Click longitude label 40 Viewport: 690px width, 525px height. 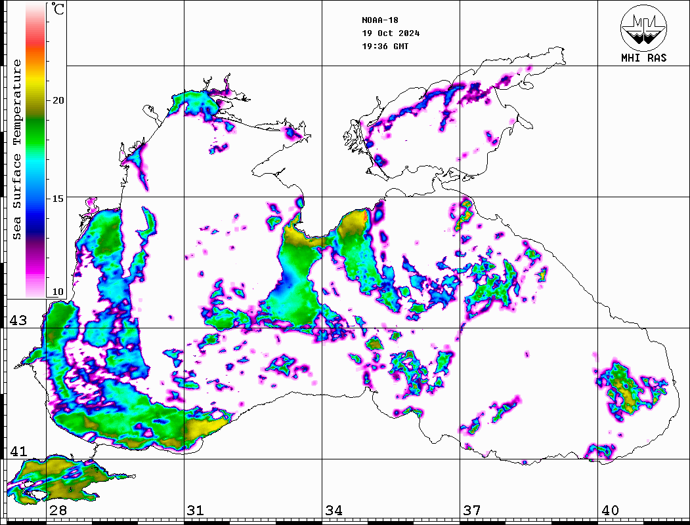coord(610,510)
